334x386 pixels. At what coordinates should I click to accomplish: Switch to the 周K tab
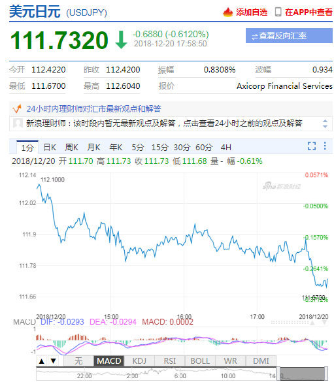(x=72, y=148)
